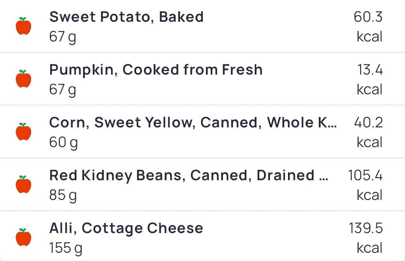Tap the apple icon beside Alli, Cottage Cheese
The height and width of the screenshot is (261, 405).
point(24,237)
